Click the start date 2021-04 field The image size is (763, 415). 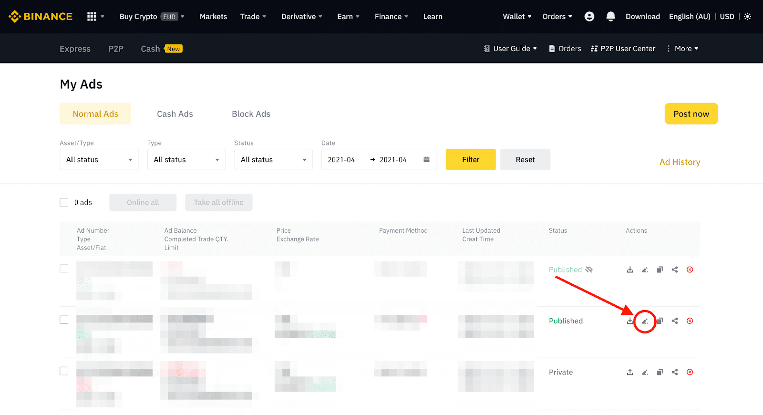coord(341,159)
